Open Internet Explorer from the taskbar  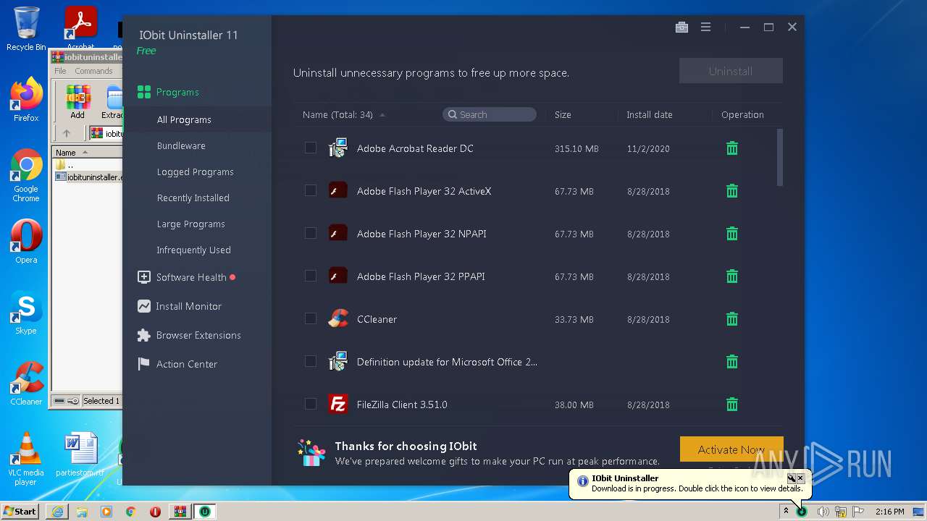(57, 512)
